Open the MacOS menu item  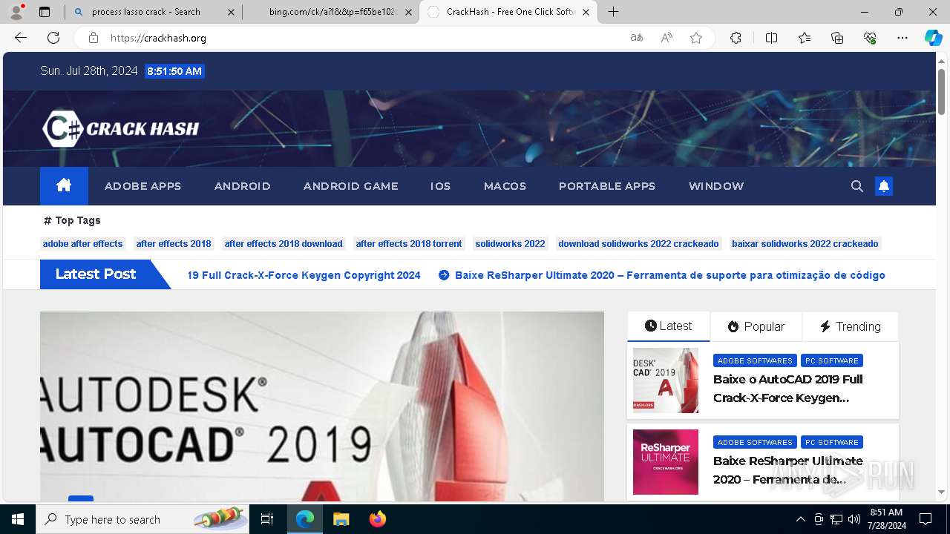(x=505, y=186)
